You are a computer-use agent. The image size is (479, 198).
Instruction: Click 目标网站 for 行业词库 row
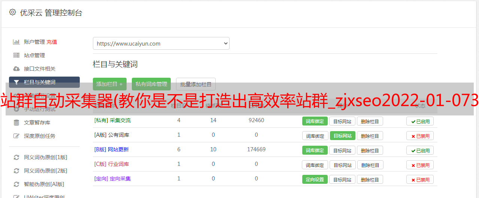pyautogui.click(x=343, y=165)
